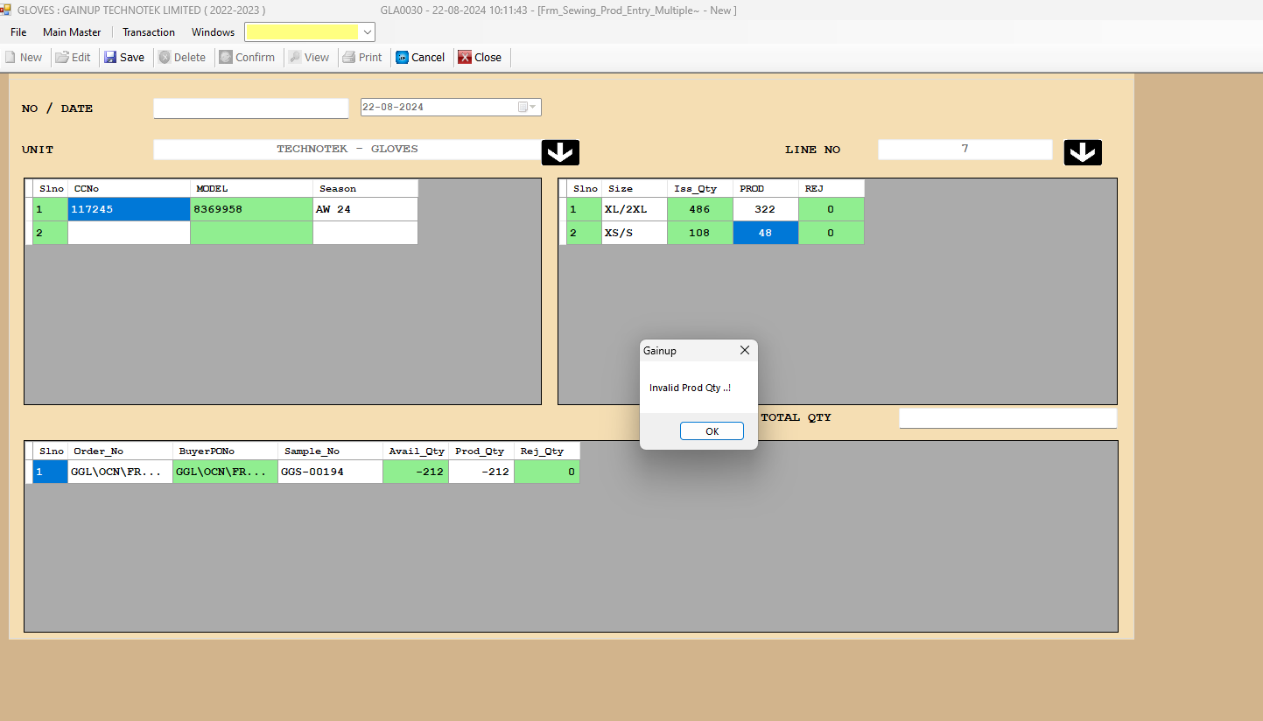
Task: Open the Windows menu
Action: [213, 32]
